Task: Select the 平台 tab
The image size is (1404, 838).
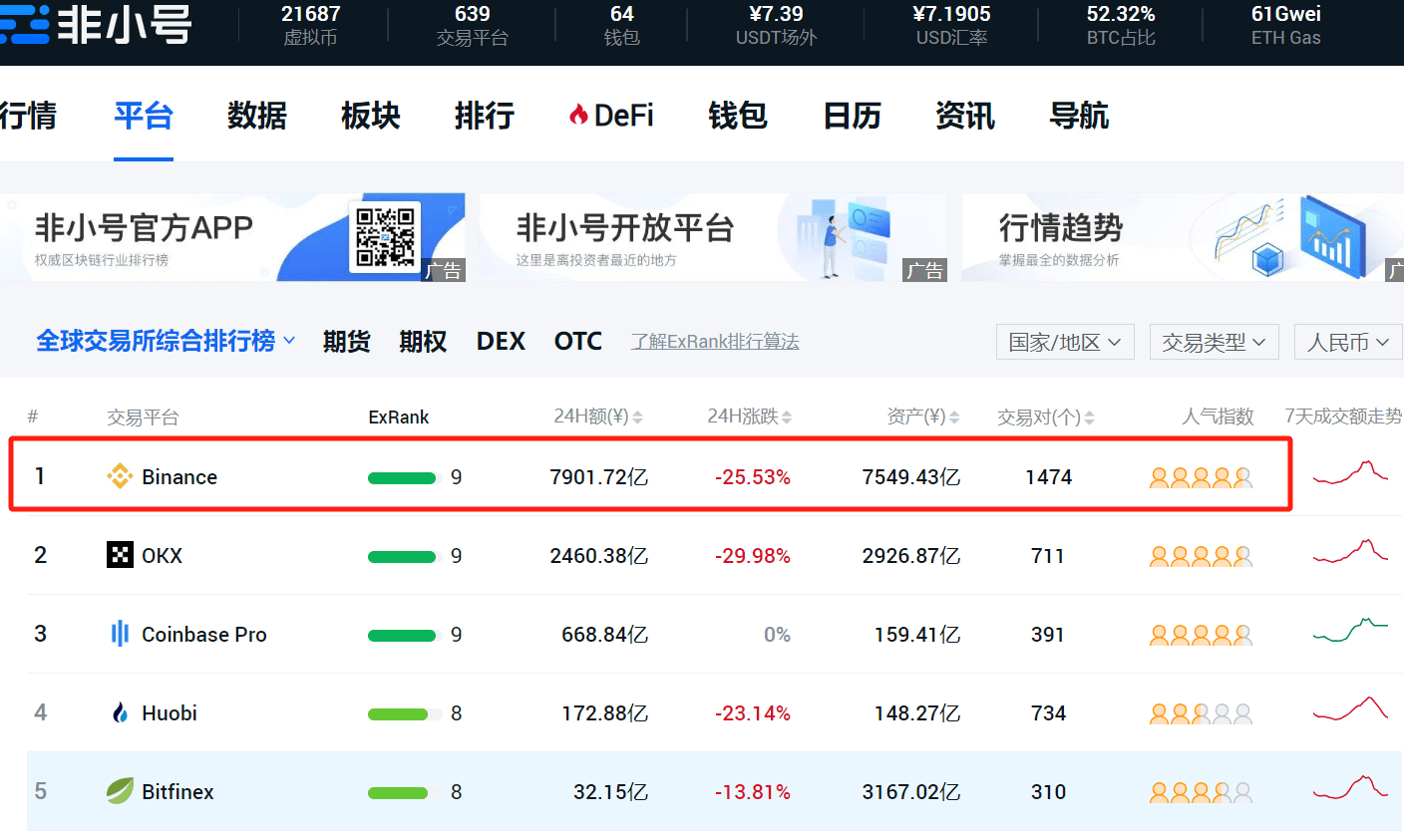Action: [144, 116]
